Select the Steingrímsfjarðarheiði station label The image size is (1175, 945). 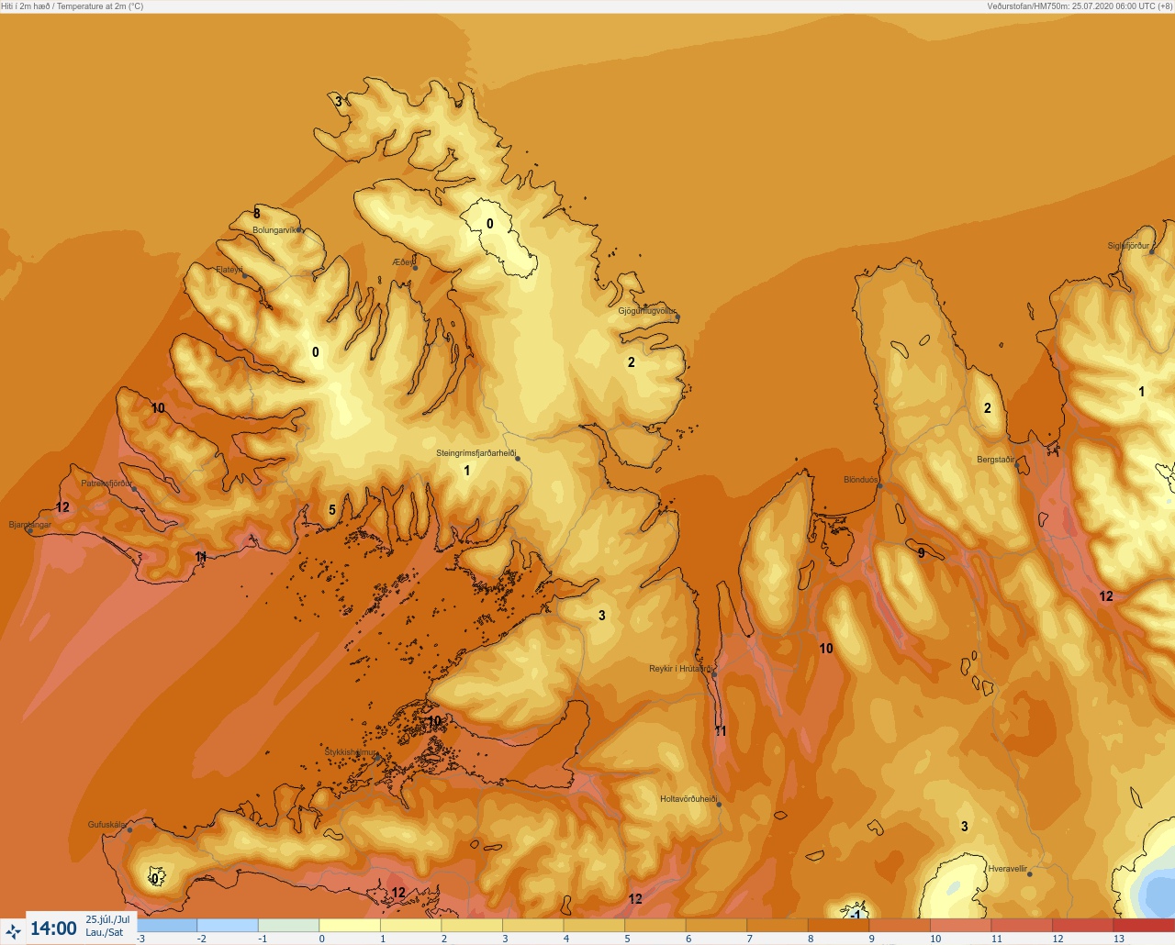(476, 453)
